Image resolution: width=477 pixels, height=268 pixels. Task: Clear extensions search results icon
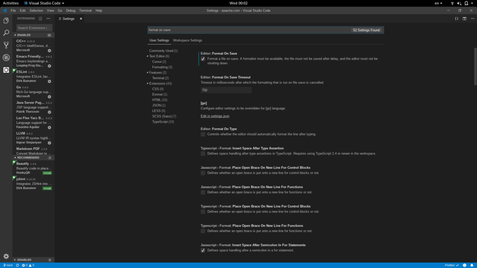[x=40, y=19]
